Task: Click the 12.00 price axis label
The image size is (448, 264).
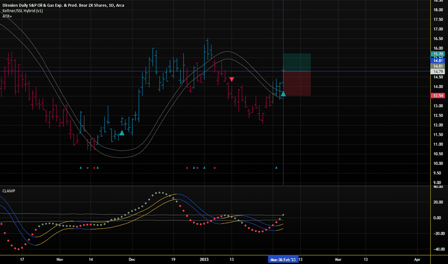Action: click(438, 125)
